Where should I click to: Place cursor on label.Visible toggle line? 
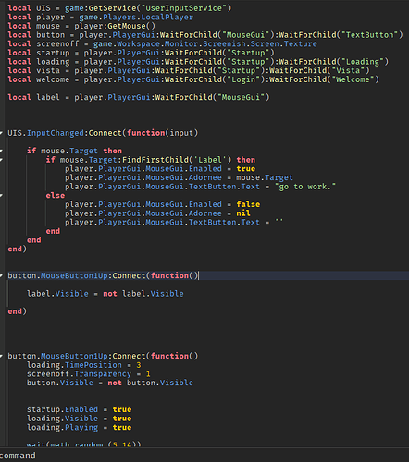coord(105,294)
